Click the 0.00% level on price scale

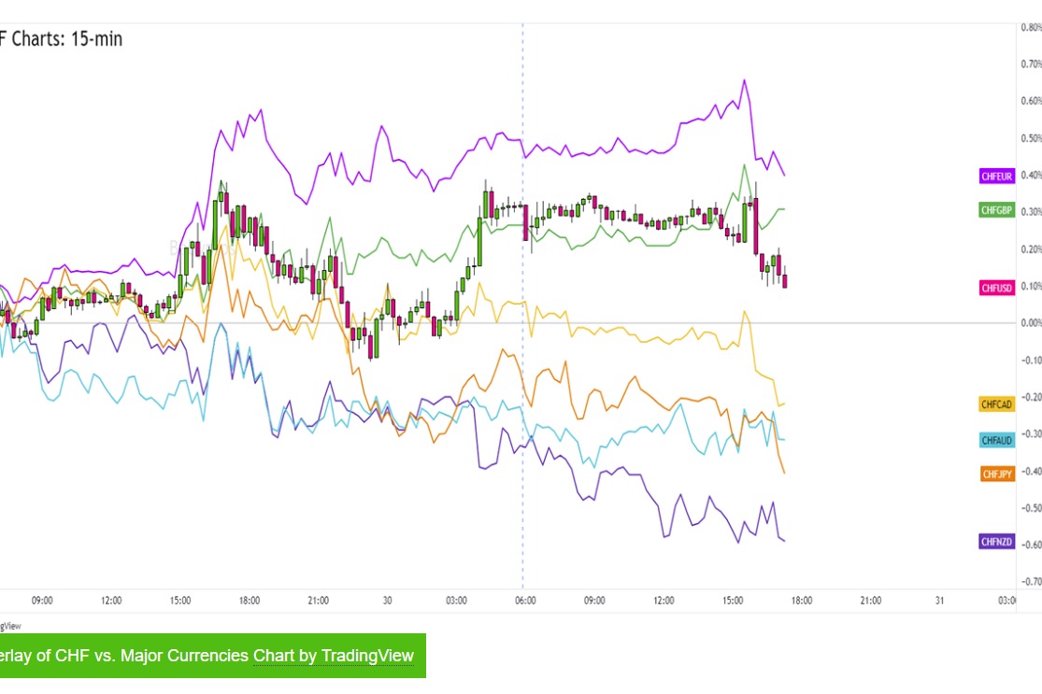1030,323
